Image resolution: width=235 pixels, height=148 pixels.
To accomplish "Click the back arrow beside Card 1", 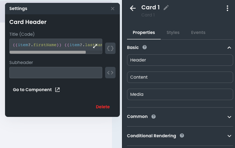I will 133,8.
